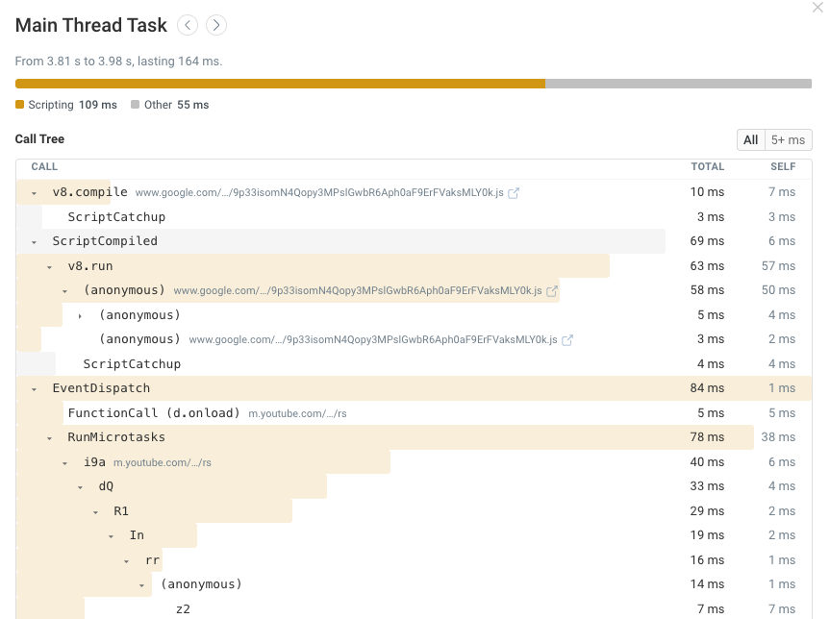Screen dimensions: 830x619
Task: Click the Main Thread Task heading
Action: point(91,25)
